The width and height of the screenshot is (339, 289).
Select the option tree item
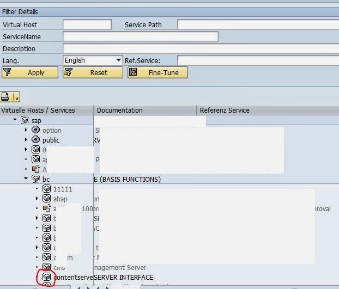coord(52,131)
